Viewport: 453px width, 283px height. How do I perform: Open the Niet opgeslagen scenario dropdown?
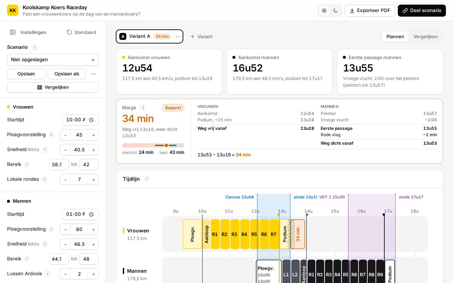[x=53, y=60]
